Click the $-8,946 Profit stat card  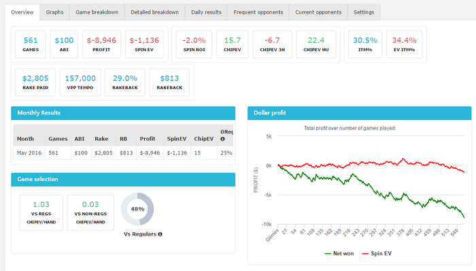point(101,44)
